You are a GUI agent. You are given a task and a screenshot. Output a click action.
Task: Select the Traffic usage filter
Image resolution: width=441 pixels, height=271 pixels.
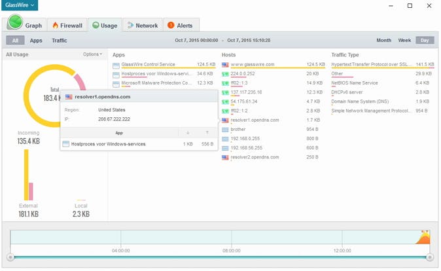60,40
